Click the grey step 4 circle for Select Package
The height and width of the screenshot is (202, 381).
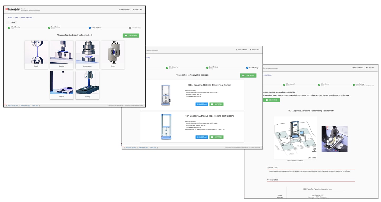[x=130, y=28]
